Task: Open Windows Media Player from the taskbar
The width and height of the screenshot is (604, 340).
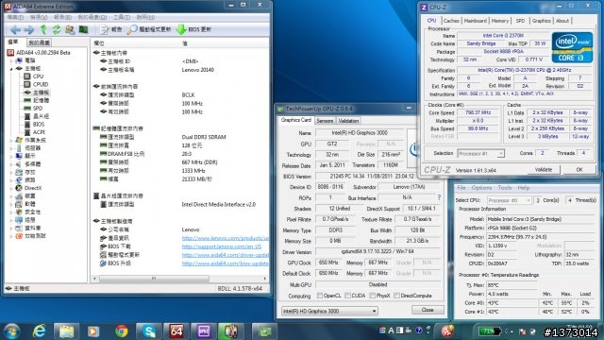Action: coord(93,331)
